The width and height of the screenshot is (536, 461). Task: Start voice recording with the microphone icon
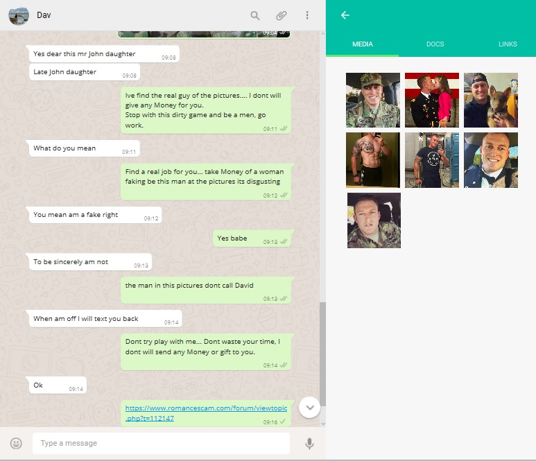[x=309, y=443]
